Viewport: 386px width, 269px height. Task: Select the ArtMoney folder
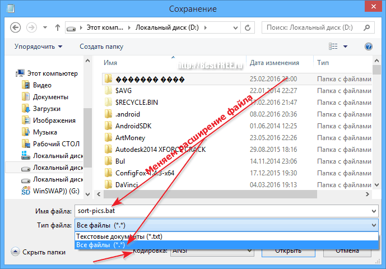(x=131, y=137)
